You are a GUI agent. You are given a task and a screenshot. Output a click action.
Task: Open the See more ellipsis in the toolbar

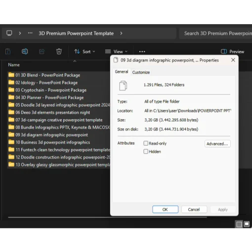(x=142, y=52)
